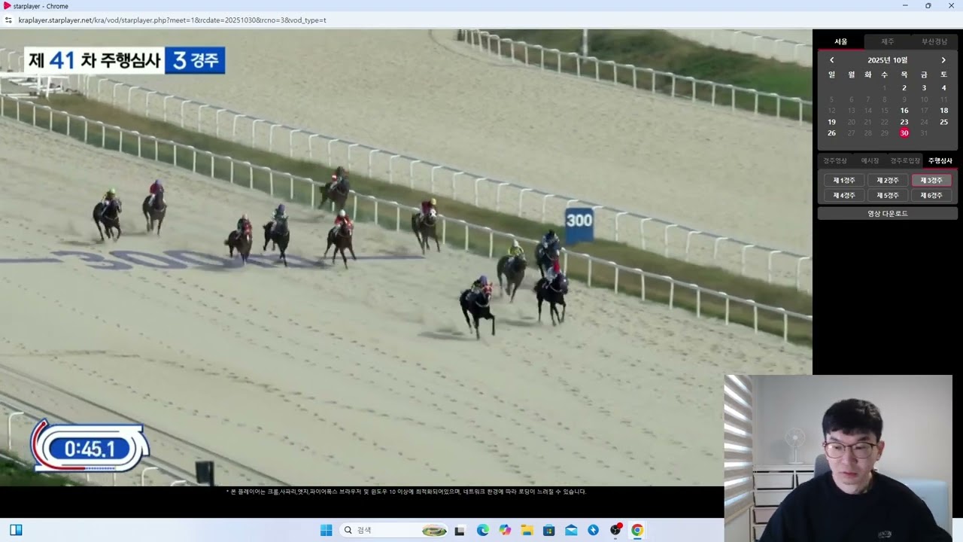Viewport: 963px width, 542px height.
Task: Pick October 26 in the calendar
Action: coord(831,133)
